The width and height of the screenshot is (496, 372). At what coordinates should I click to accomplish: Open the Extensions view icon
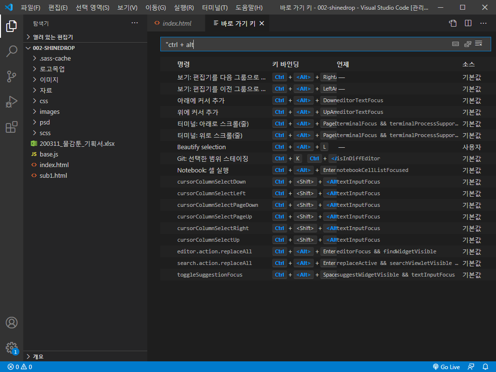coord(12,127)
